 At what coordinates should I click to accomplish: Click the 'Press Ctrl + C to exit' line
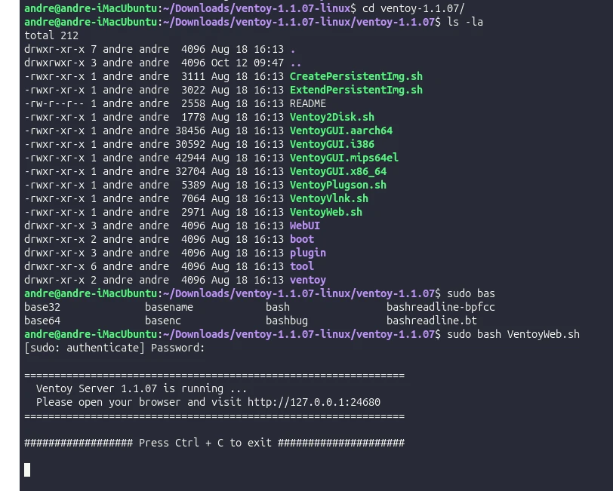[214, 443]
